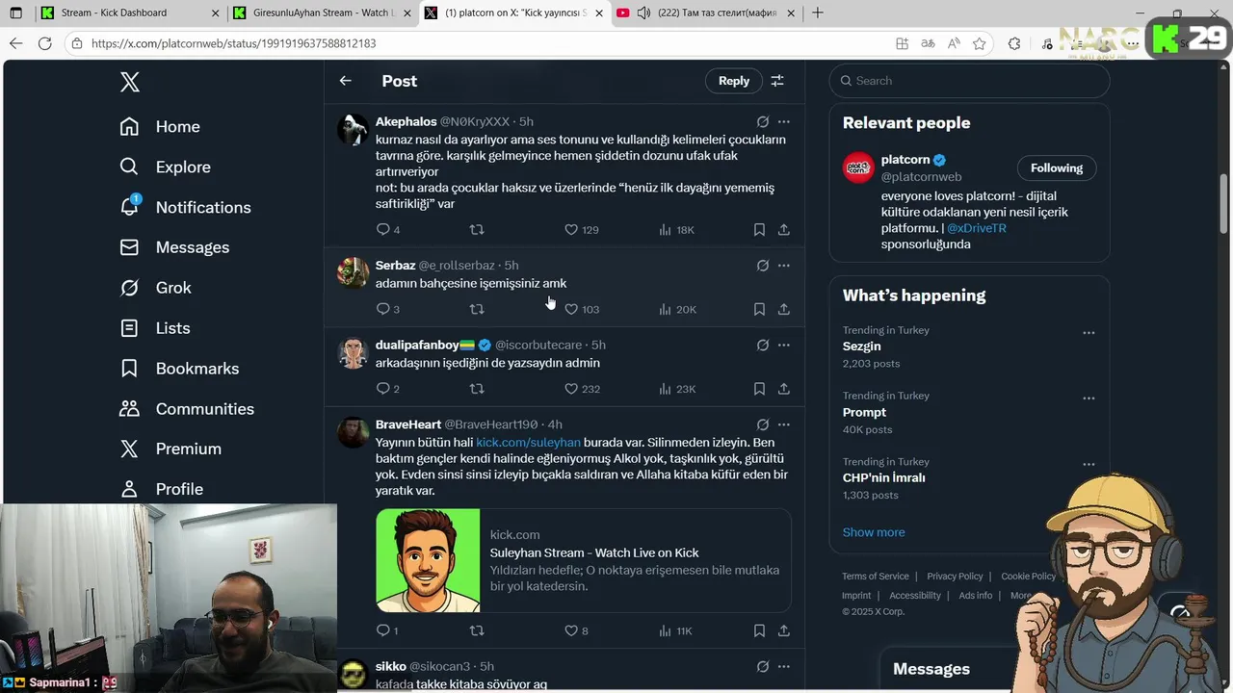
Task: Open the Sezgin trending topic
Action: [x=861, y=346]
